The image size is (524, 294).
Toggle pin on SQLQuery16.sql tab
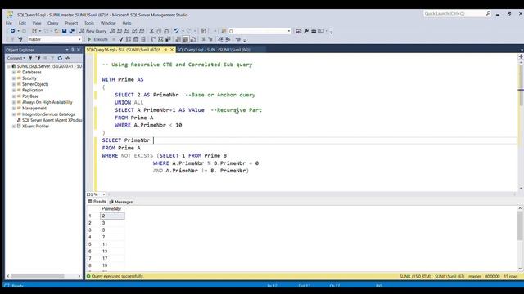point(165,50)
